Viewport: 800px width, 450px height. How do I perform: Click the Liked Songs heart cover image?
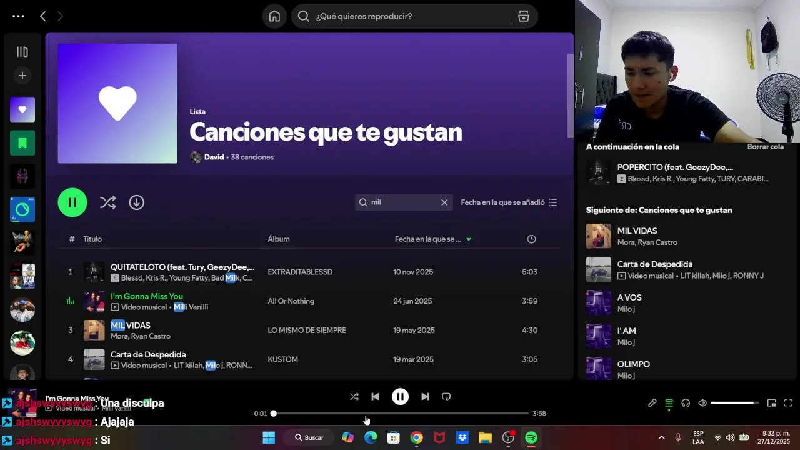click(117, 104)
